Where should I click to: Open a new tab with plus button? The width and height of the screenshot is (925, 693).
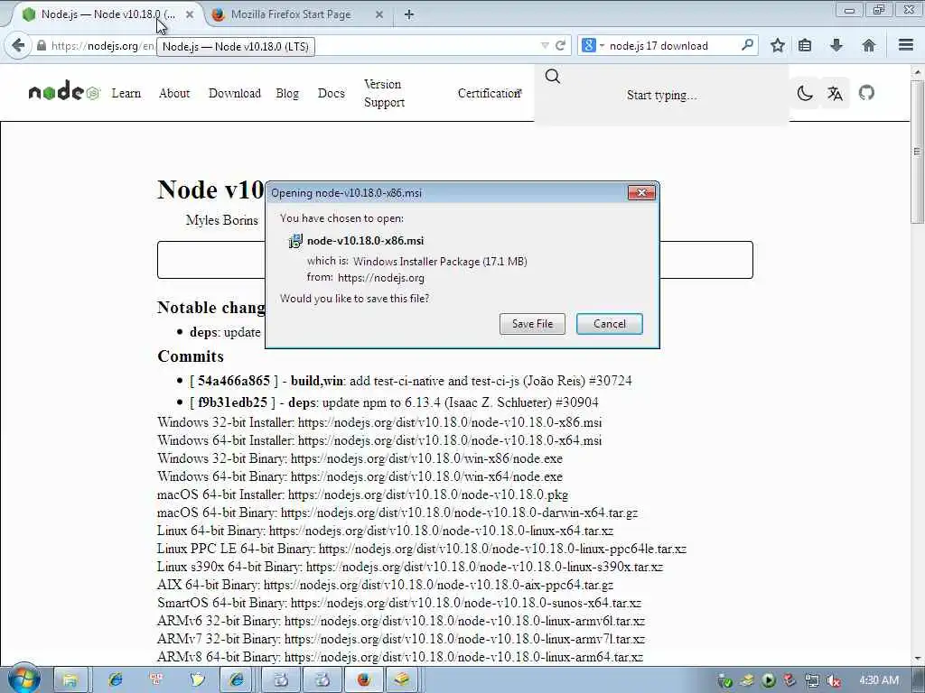tap(409, 14)
